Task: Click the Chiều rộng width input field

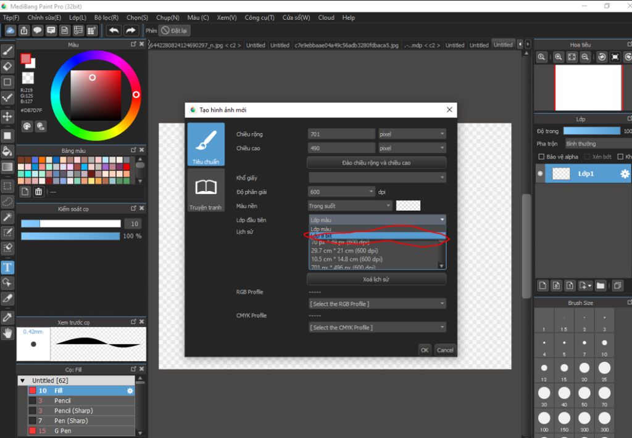Action: coord(341,134)
